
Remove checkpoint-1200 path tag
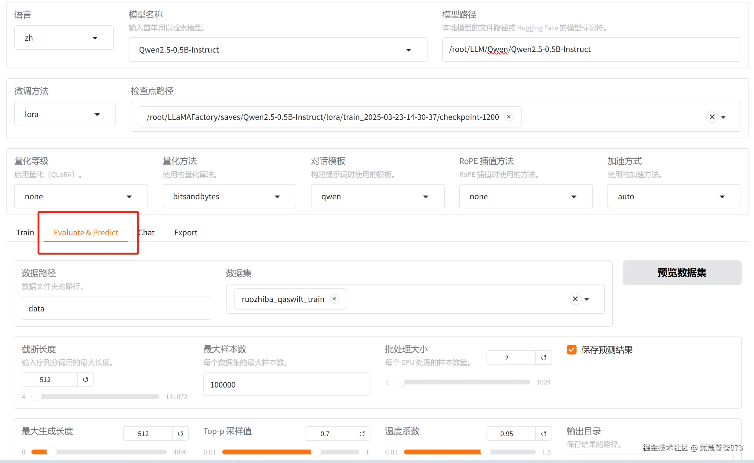[x=508, y=117]
